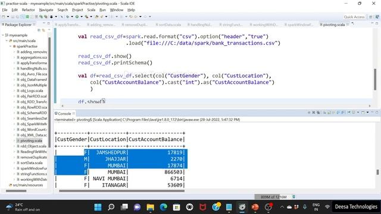Image resolution: width=381 pixels, height=214 pixels.
Task: Select sortData.scala in the Package Explorer tree
Action: 31,163
